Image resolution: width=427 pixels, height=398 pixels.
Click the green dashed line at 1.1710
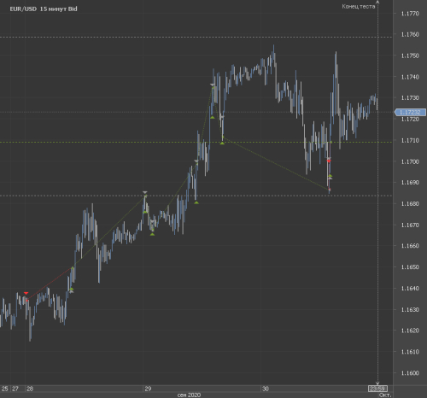196,142
